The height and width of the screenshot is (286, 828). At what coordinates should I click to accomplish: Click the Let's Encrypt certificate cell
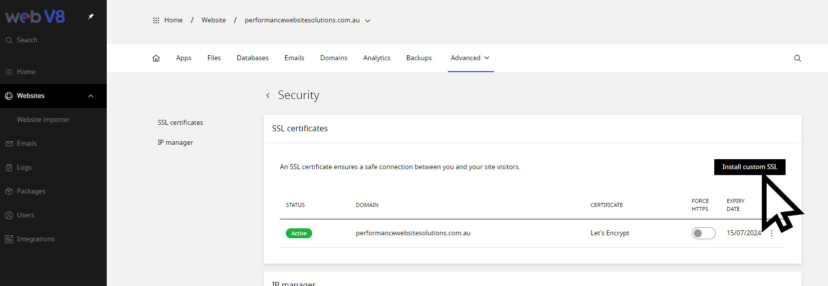[x=610, y=233]
